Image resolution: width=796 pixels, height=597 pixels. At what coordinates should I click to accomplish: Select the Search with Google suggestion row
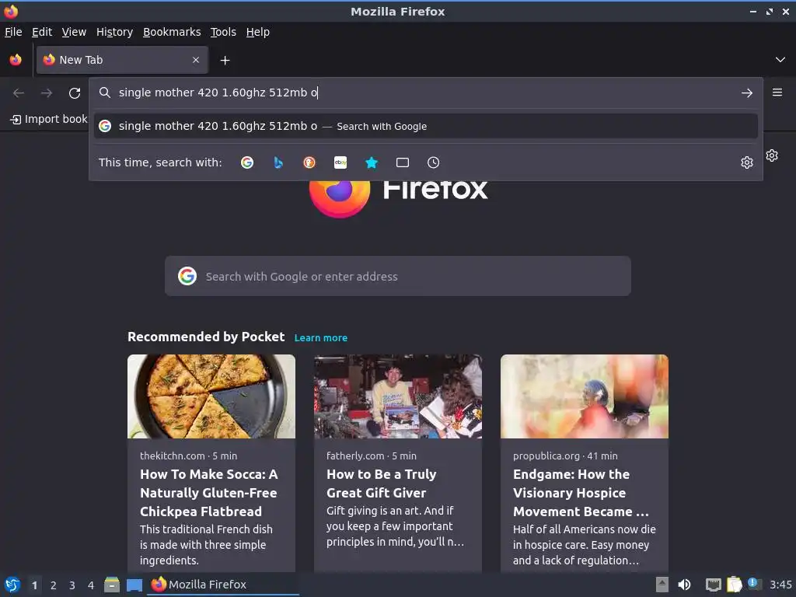425,126
